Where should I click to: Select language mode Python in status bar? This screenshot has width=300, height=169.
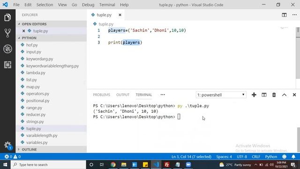tap(271, 157)
